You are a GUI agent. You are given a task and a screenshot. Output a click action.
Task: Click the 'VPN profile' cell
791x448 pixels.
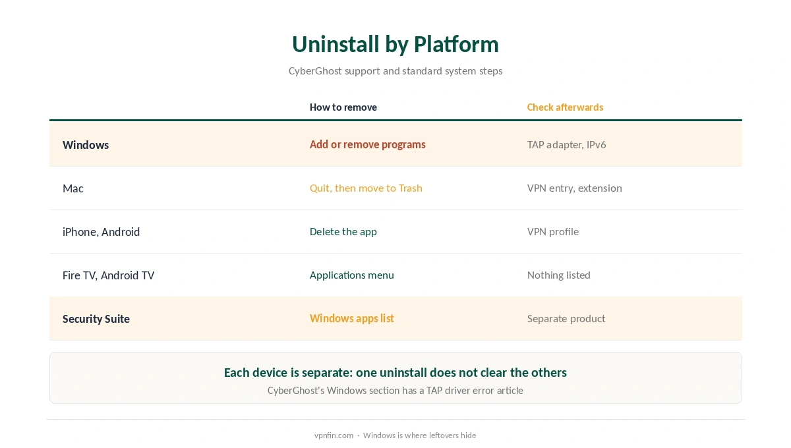[553, 231]
